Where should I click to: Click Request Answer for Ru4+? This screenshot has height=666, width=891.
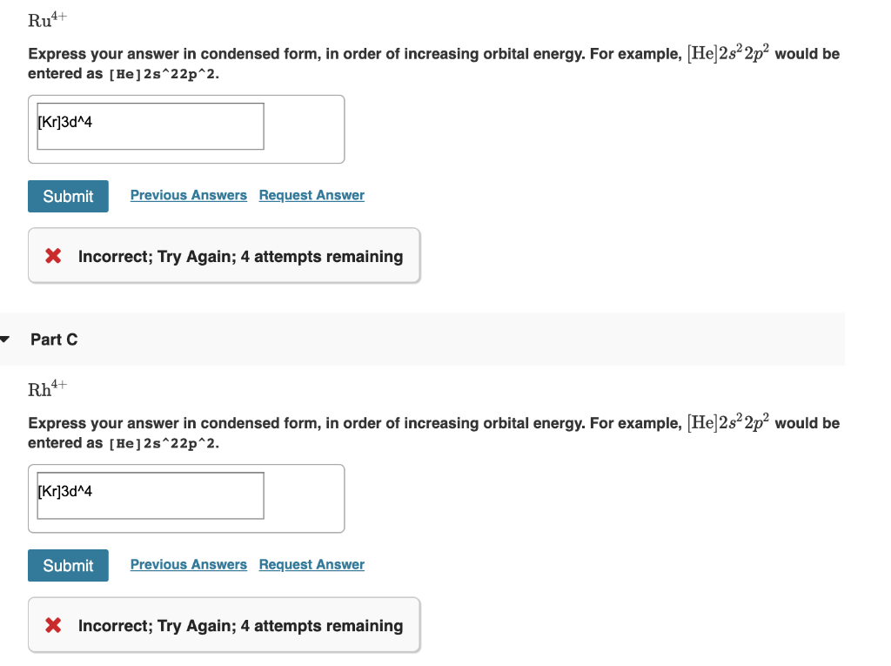coord(311,195)
